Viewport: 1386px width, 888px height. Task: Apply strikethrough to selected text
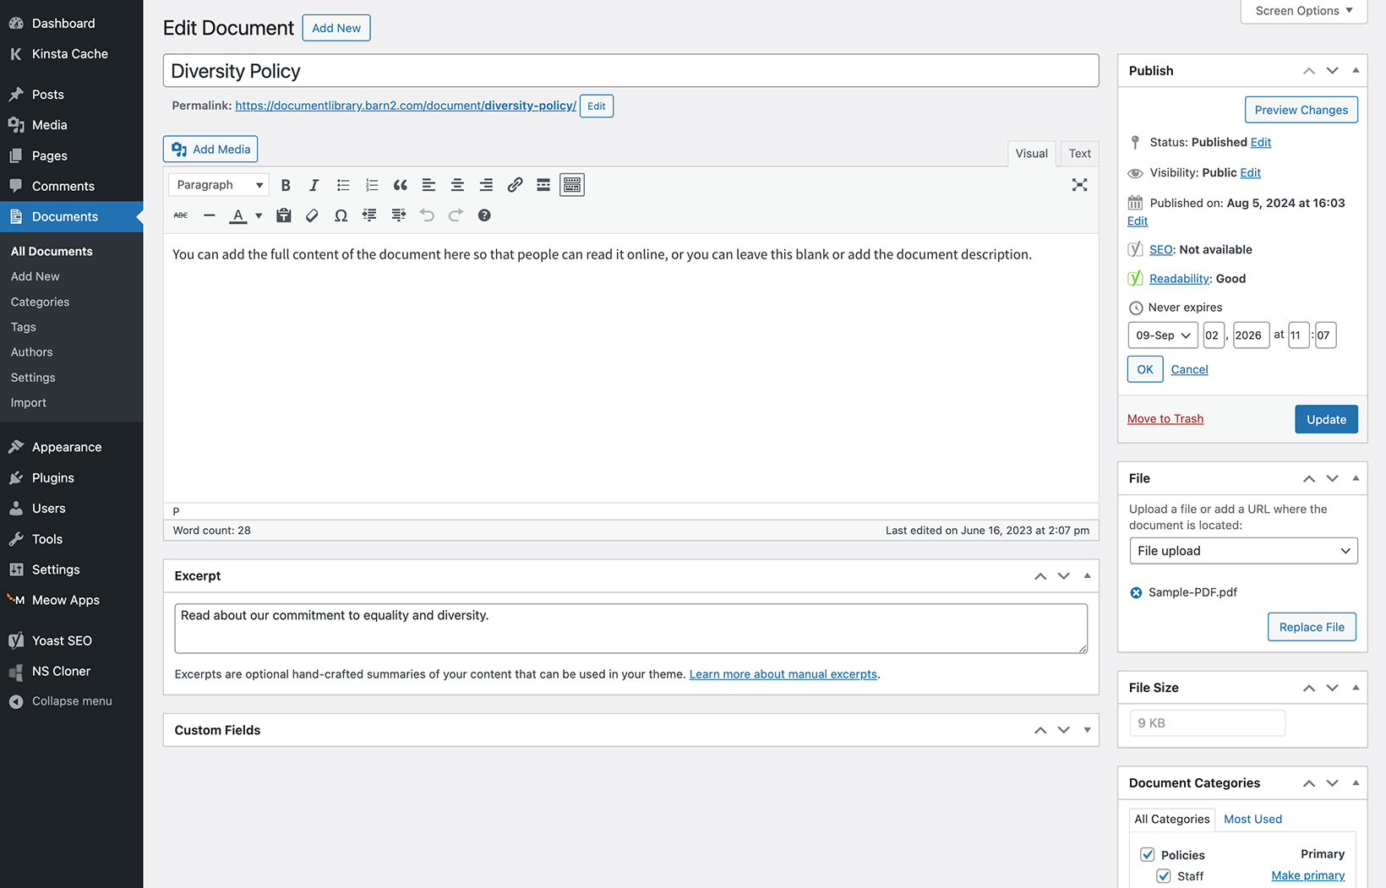click(x=180, y=215)
